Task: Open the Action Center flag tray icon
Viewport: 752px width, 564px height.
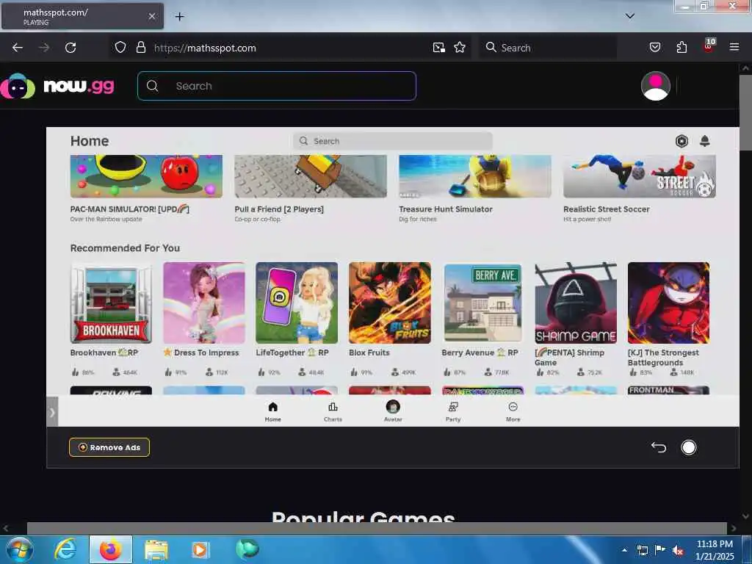Action: point(659,550)
